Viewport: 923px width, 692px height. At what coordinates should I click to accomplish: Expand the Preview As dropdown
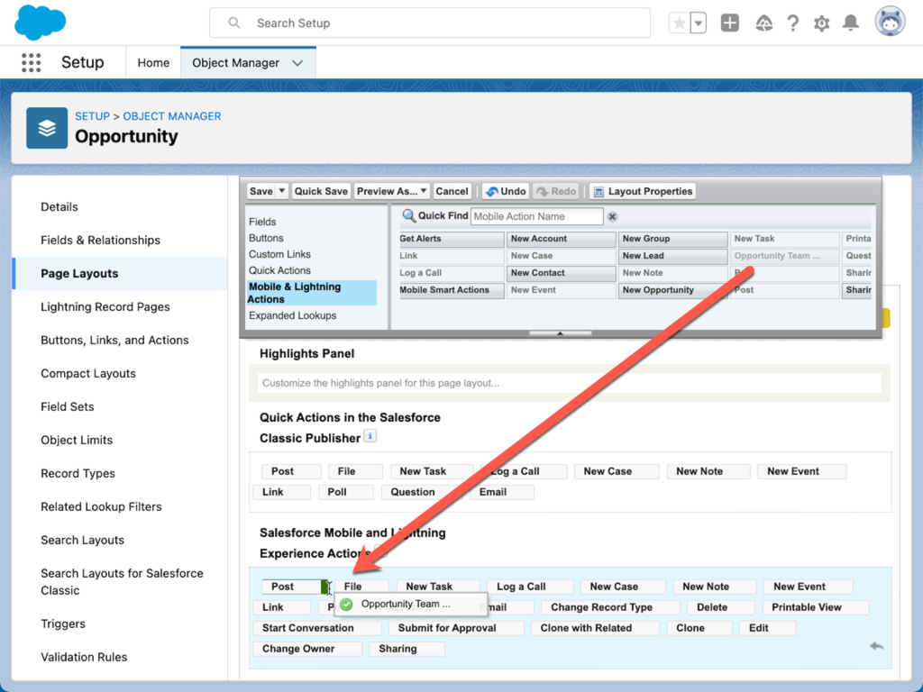coord(423,191)
